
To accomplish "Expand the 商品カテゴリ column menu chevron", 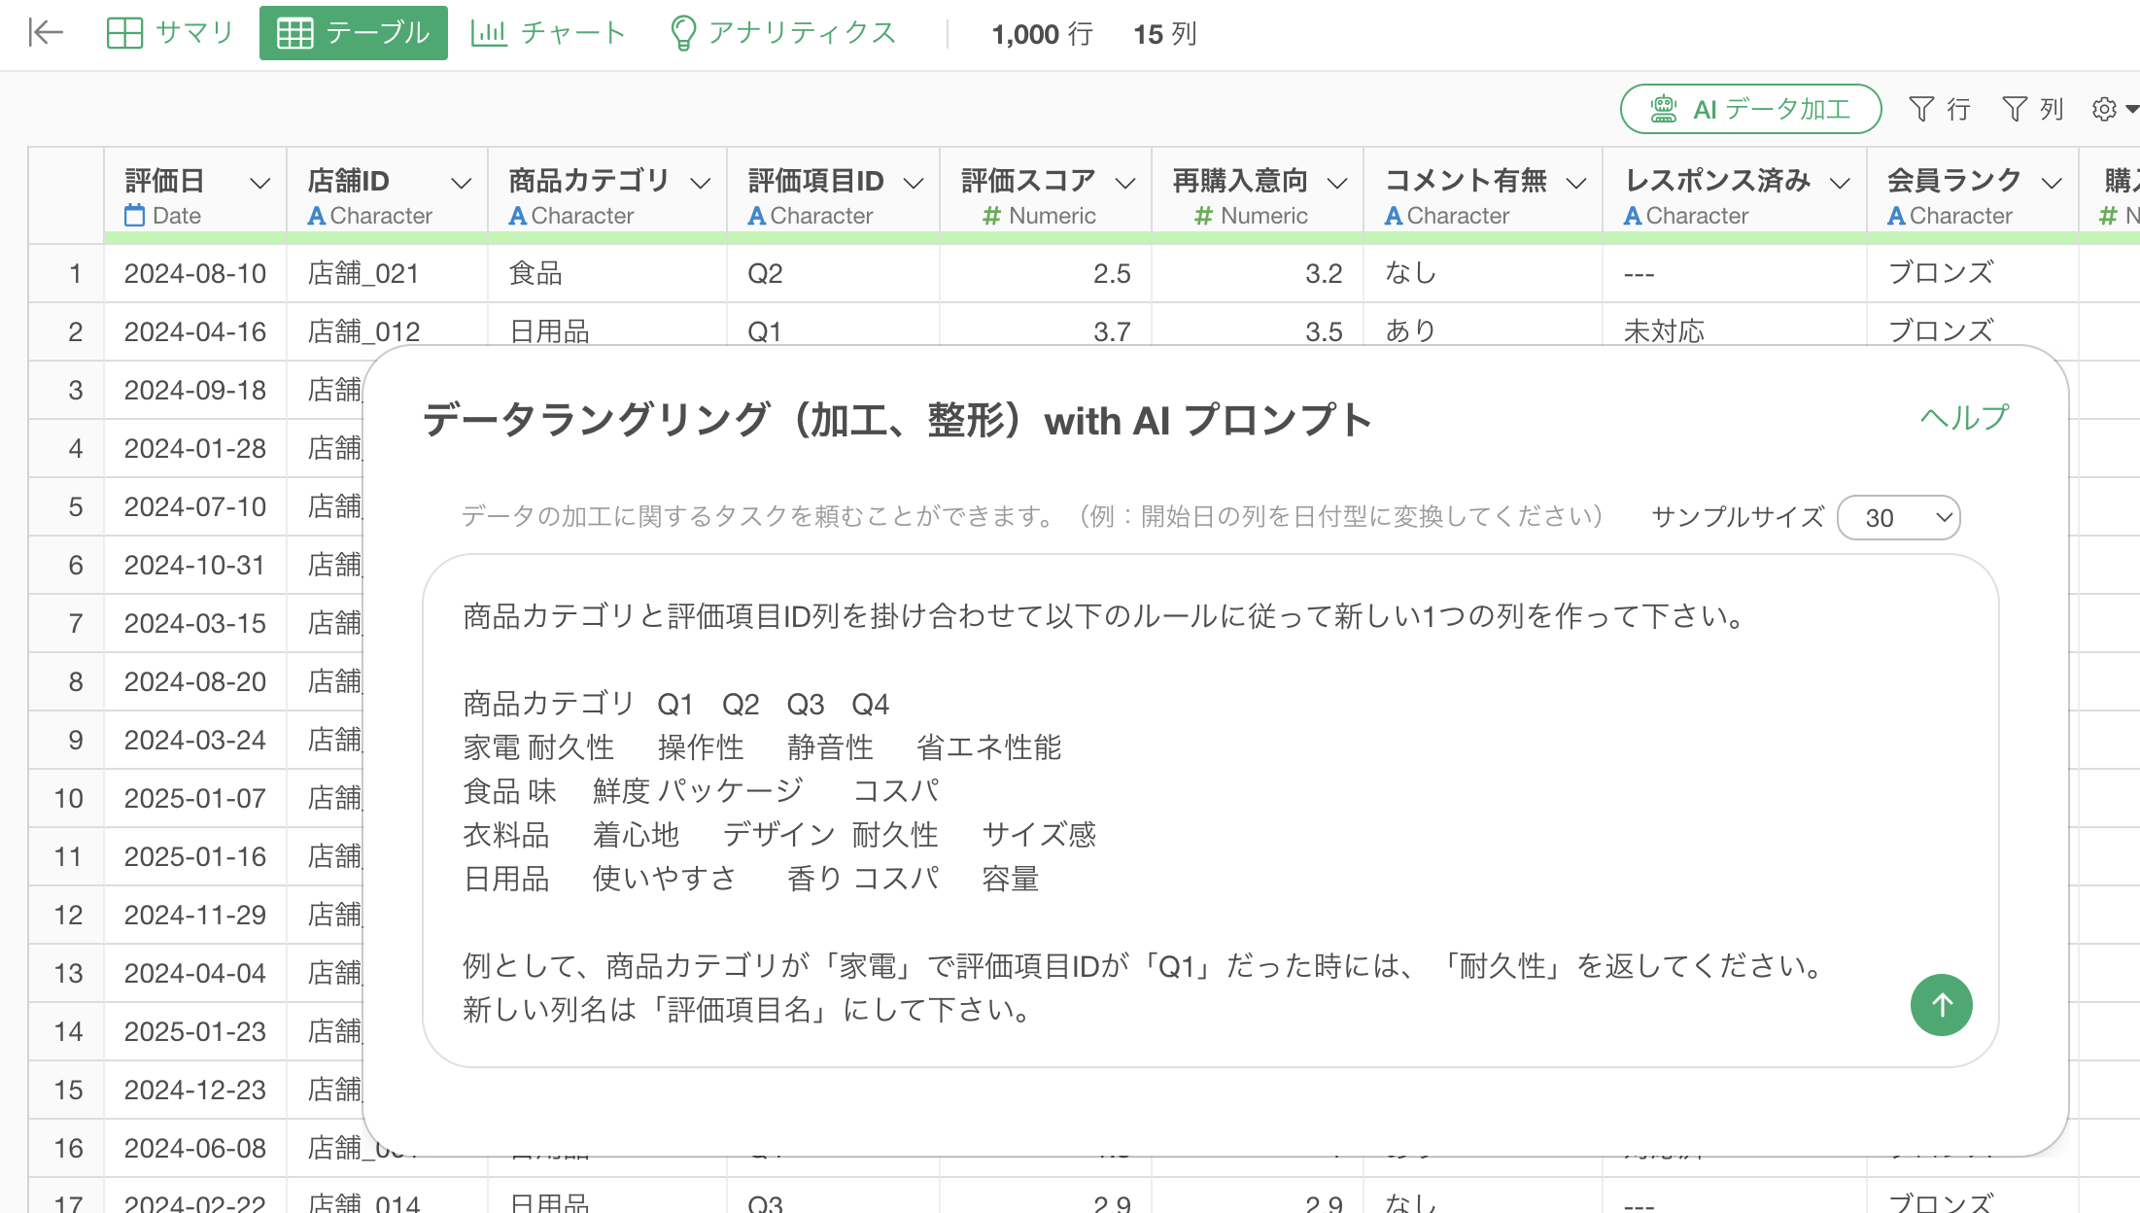I will pos(701,183).
